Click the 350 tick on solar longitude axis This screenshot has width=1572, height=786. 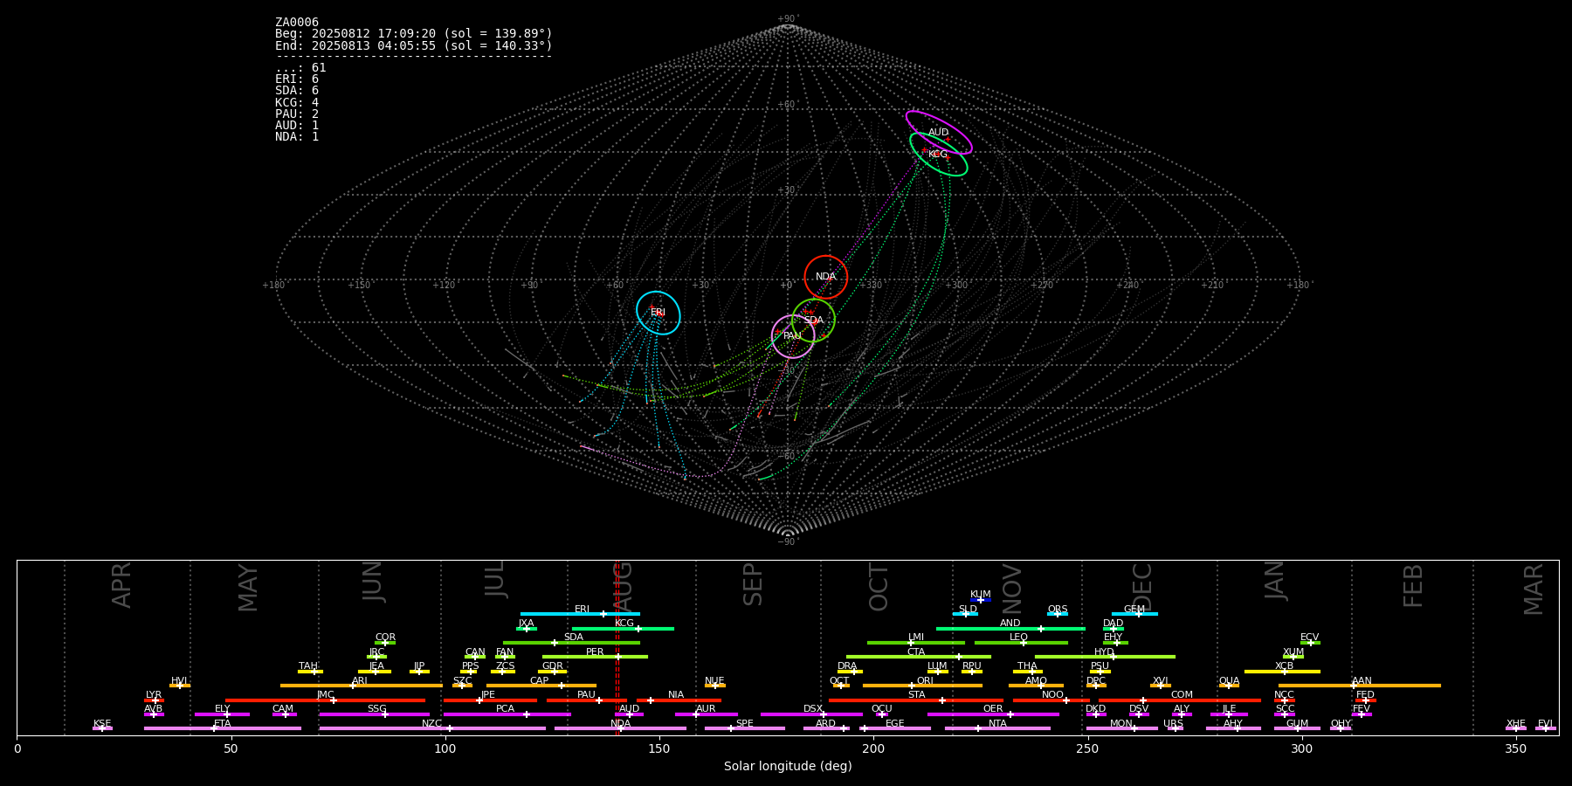point(1516,748)
